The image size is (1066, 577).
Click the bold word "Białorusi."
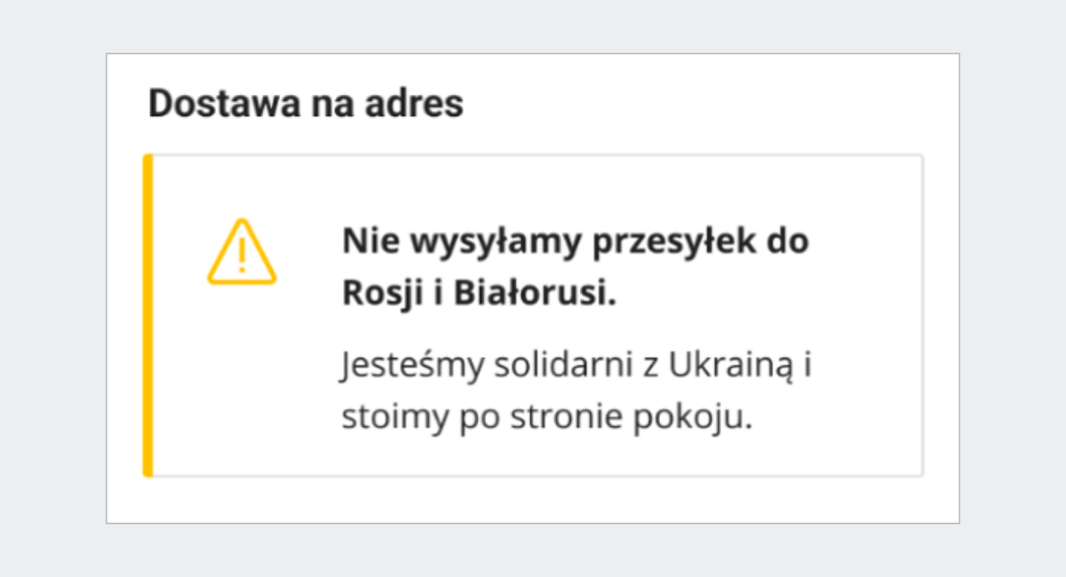point(536,294)
